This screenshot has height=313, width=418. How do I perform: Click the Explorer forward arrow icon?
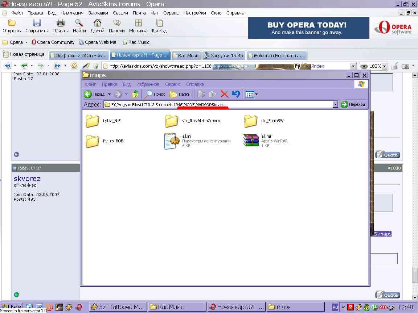pyautogui.click(x=118, y=94)
